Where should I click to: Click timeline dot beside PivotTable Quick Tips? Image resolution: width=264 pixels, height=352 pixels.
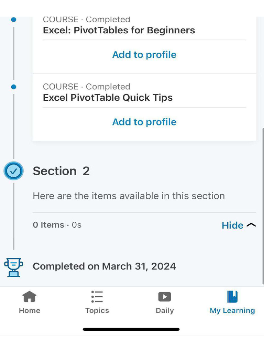13,87
